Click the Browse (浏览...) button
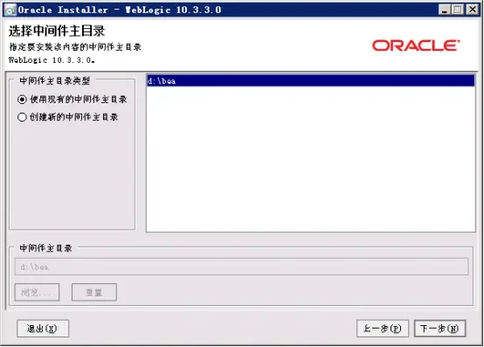Image resolution: width=484 pixels, height=347 pixels. point(37,292)
